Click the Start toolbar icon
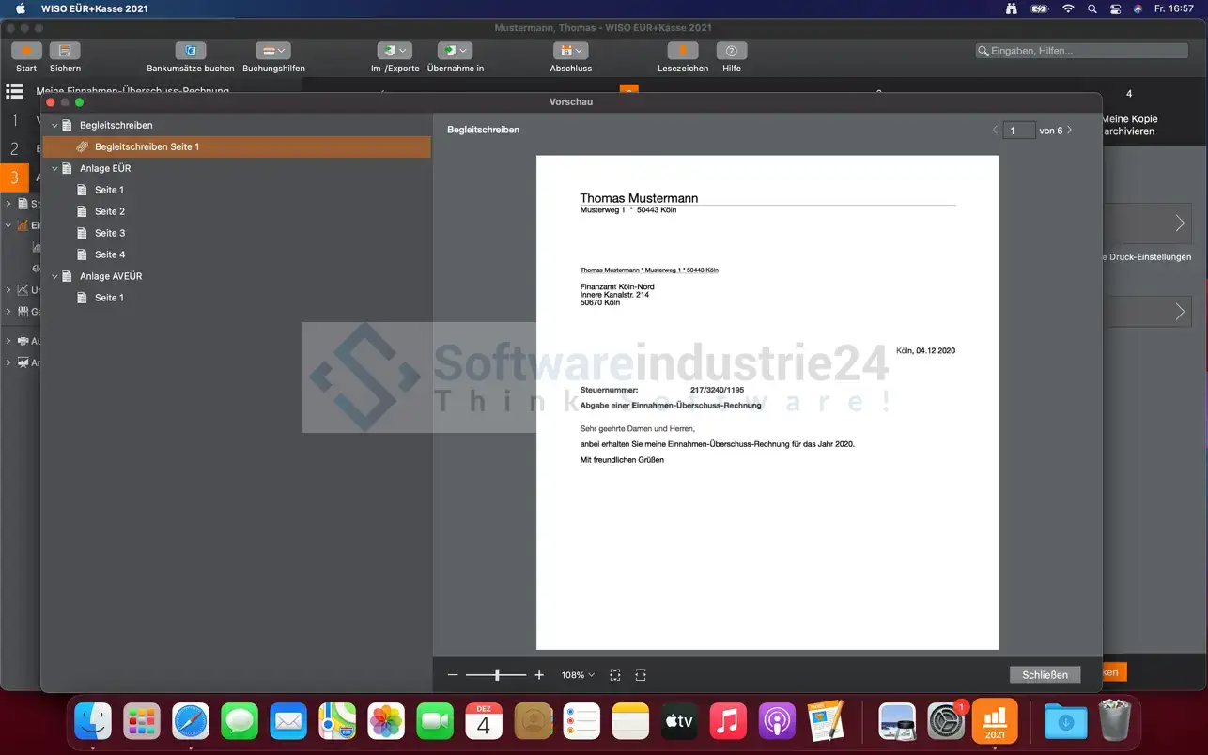This screenshot has width=1208, height=755. tap(26, 51)
